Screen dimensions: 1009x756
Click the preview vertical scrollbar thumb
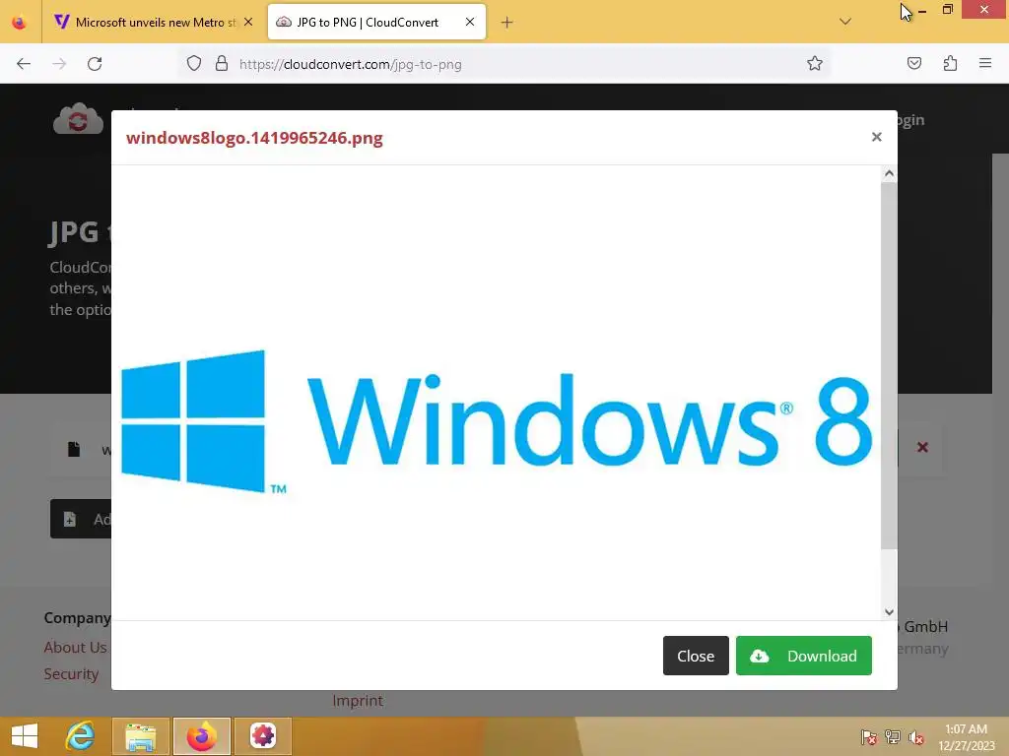890,365
